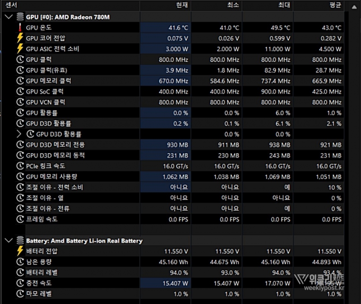Click the current charge rate 15.407 W

pos(176,283)
